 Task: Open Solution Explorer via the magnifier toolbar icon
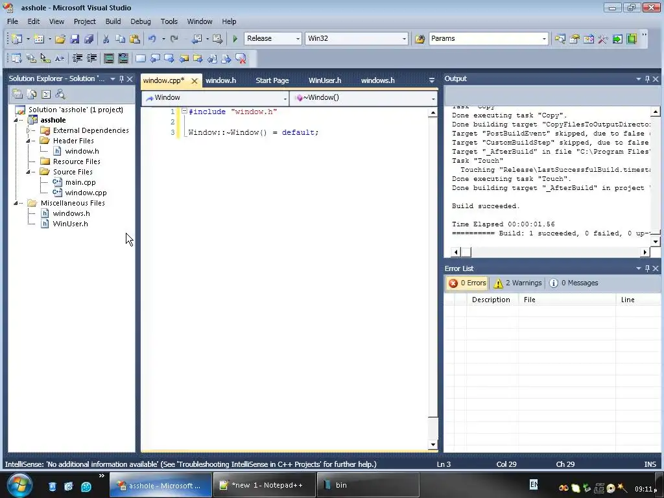point(560,38)
